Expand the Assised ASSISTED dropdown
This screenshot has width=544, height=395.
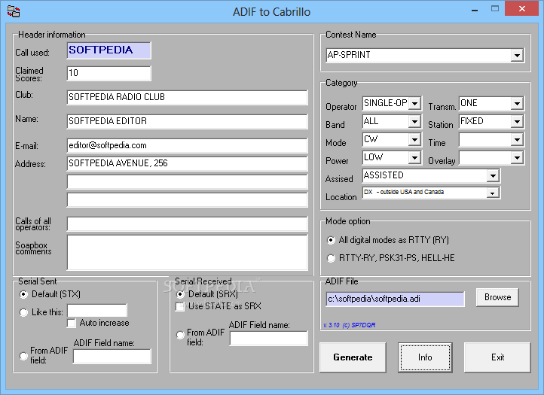tap(493, 175)
